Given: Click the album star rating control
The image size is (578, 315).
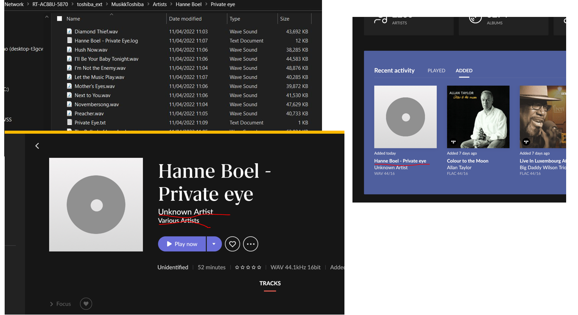Looking at the screenshot, I should 248,267.
